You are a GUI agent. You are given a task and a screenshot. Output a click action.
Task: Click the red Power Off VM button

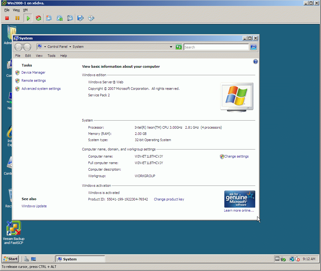pyautogui.click(x=7, y=18)
